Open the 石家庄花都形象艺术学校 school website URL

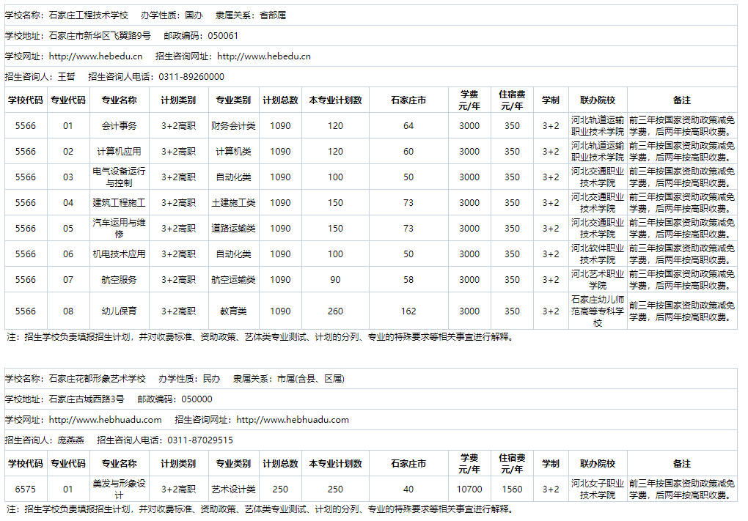click(x=105, y=420)
